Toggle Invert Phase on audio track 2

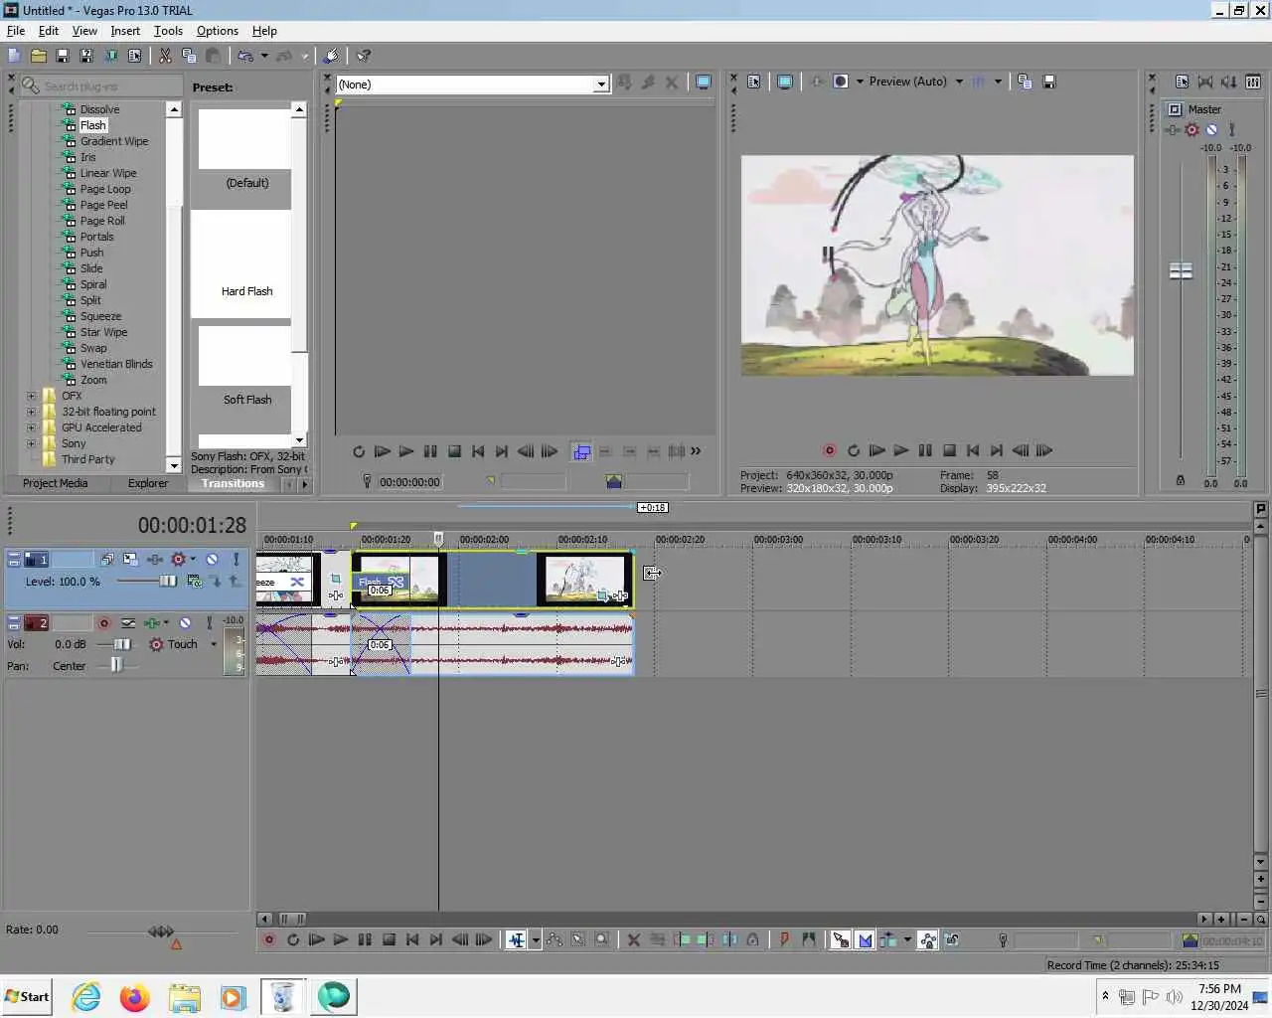coord(128,622)
